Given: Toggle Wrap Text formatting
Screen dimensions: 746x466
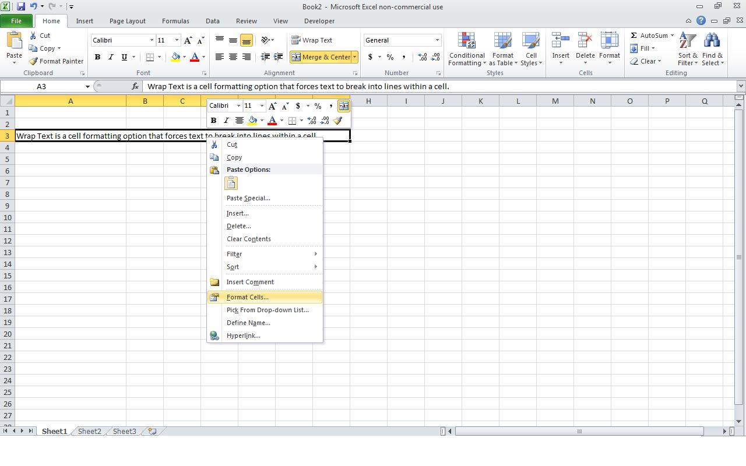Looking at the screenshot, I should (313, 40).
